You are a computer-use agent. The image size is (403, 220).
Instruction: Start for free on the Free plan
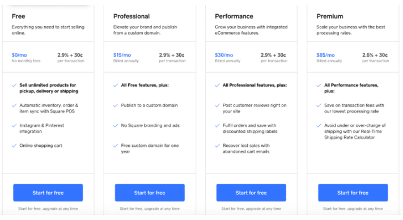pos(48,193)
